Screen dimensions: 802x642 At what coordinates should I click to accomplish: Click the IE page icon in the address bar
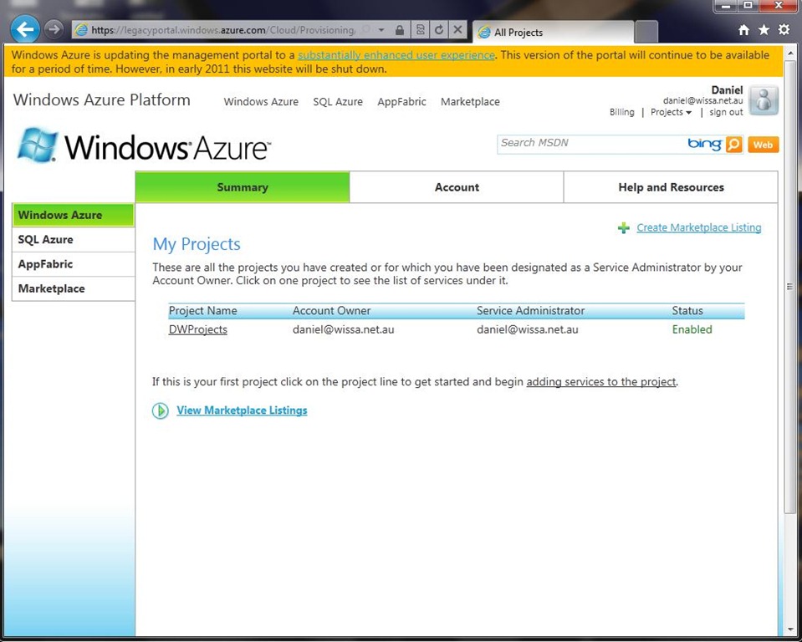tap(81, 30)
